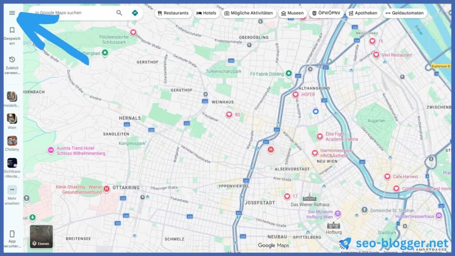455x256 pixels.
Task: Select the Apotheken category chip
Action: [363, 13]
